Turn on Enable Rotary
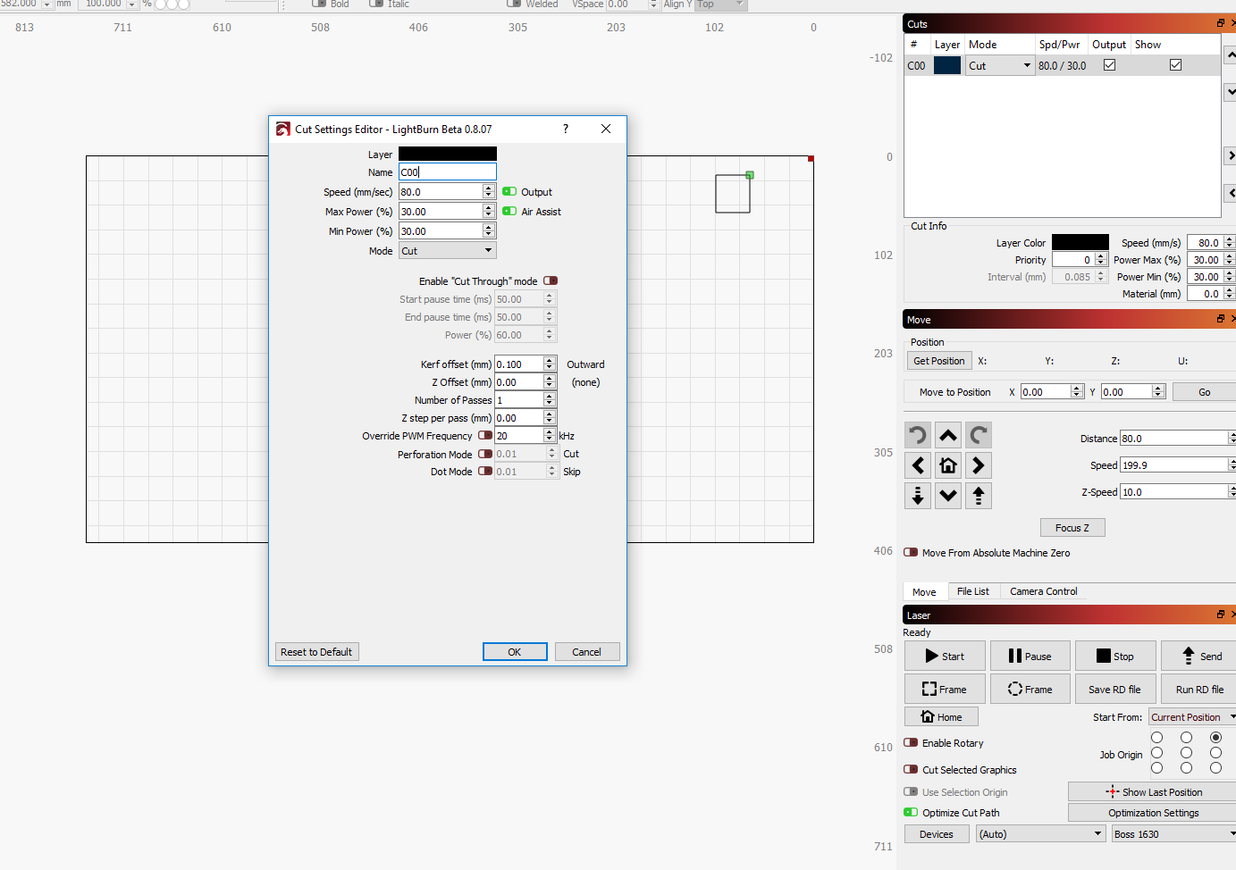The width and height of the screenshot is (1236, 870). 911,743
